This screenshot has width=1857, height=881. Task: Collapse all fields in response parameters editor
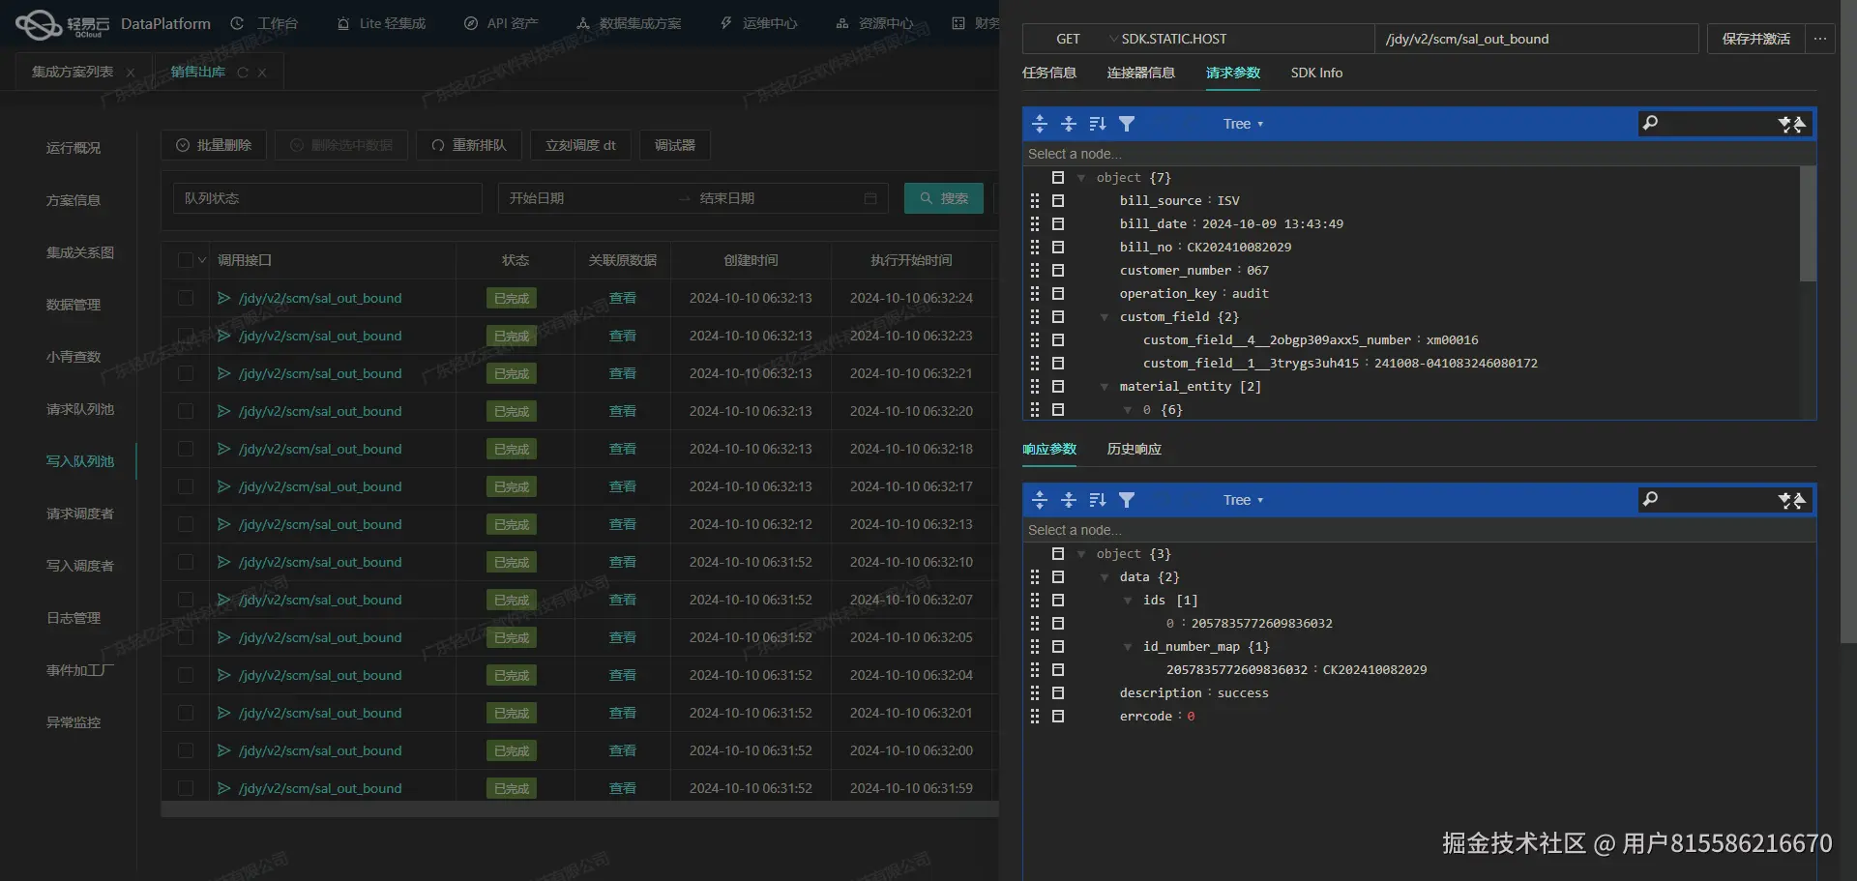coord(1069,500)
